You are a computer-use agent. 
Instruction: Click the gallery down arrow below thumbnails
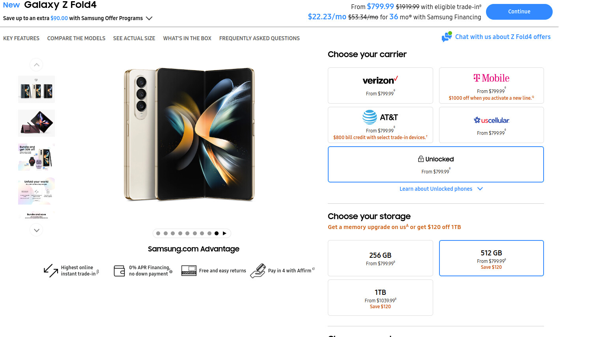(x=36, y=230)
